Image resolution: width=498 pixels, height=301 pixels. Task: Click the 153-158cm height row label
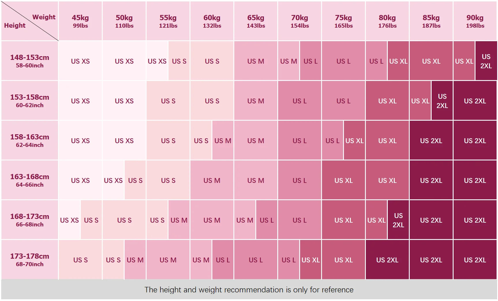tap(30, 101)
